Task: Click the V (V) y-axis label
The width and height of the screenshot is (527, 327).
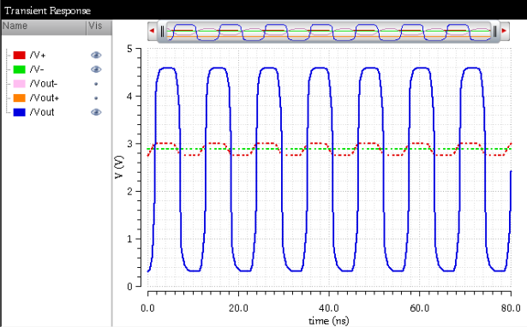Action: pos(119,167)
